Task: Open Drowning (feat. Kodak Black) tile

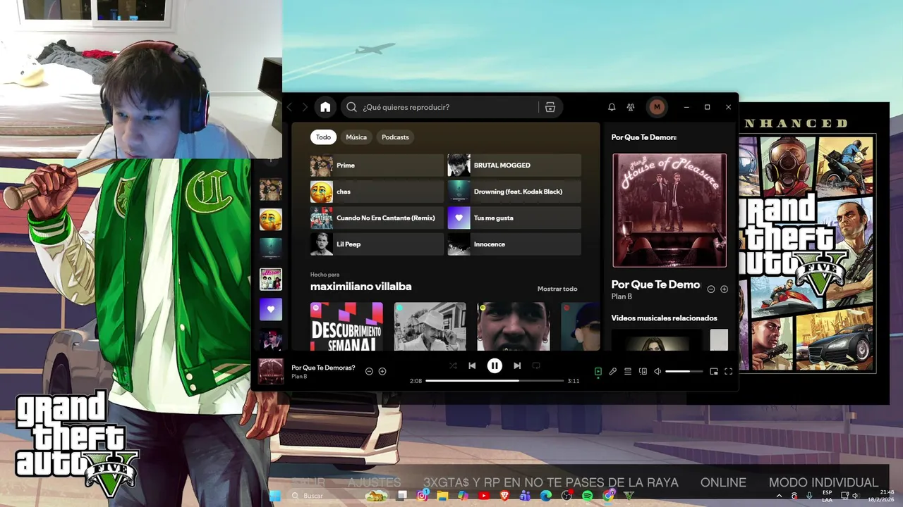Action: pyautogui.click(x=514, y=192)
